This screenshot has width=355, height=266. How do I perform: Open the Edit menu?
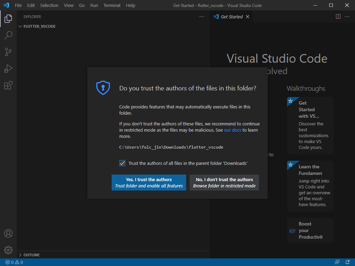point(31,5)
